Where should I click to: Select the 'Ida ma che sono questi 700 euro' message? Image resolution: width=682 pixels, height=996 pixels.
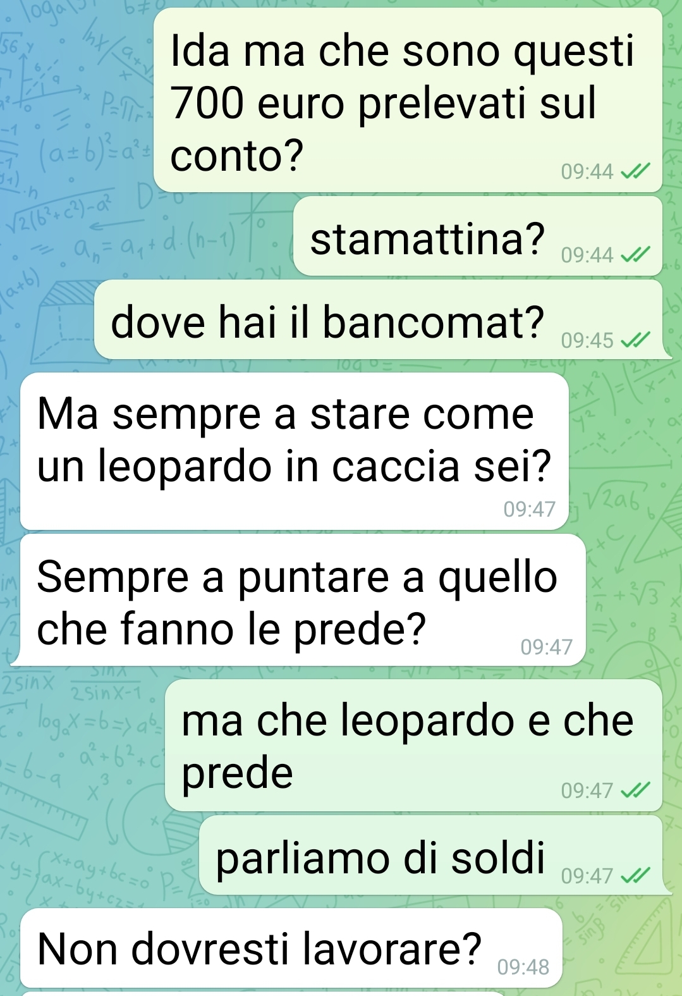(408, 100)
